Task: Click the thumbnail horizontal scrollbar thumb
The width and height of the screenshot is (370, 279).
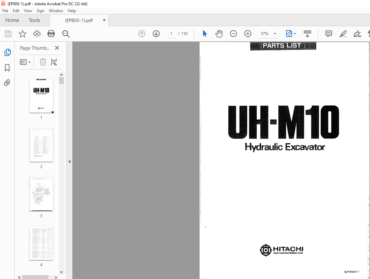Action: (35, 277)
